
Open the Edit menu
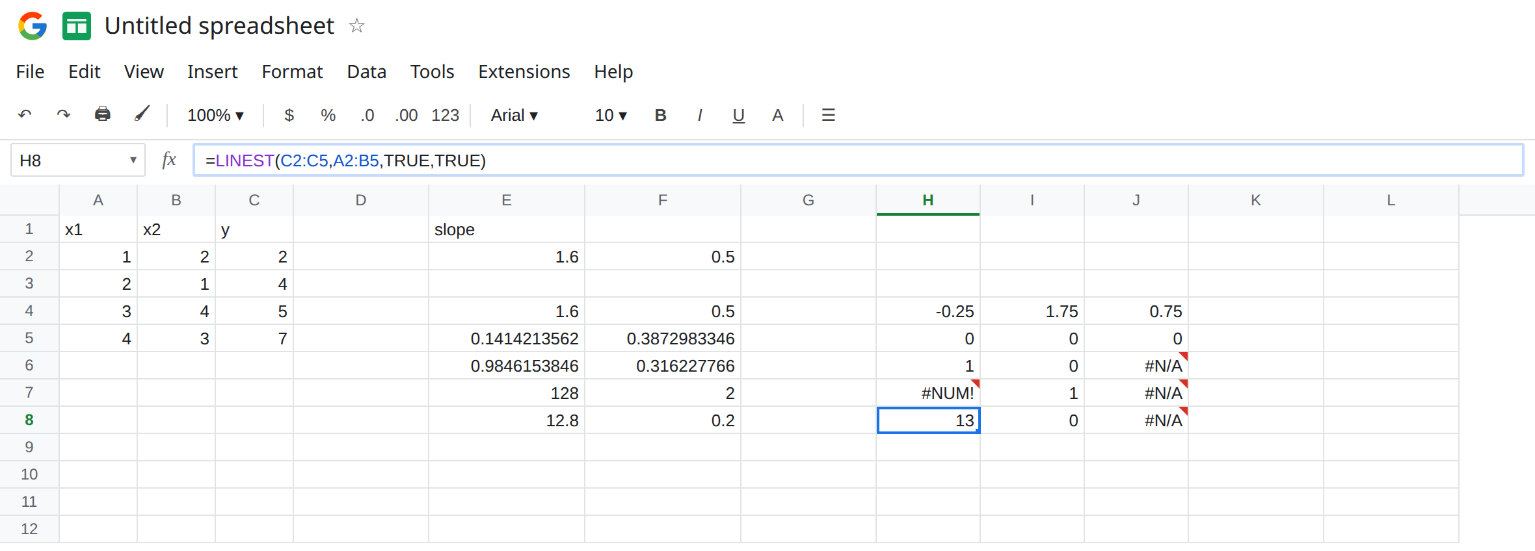tap(84, 71)
